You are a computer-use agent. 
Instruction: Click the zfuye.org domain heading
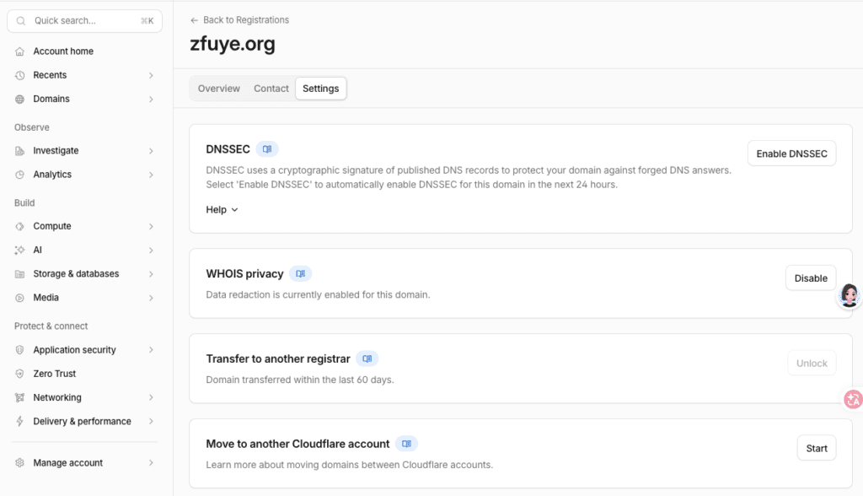(233, 44)
